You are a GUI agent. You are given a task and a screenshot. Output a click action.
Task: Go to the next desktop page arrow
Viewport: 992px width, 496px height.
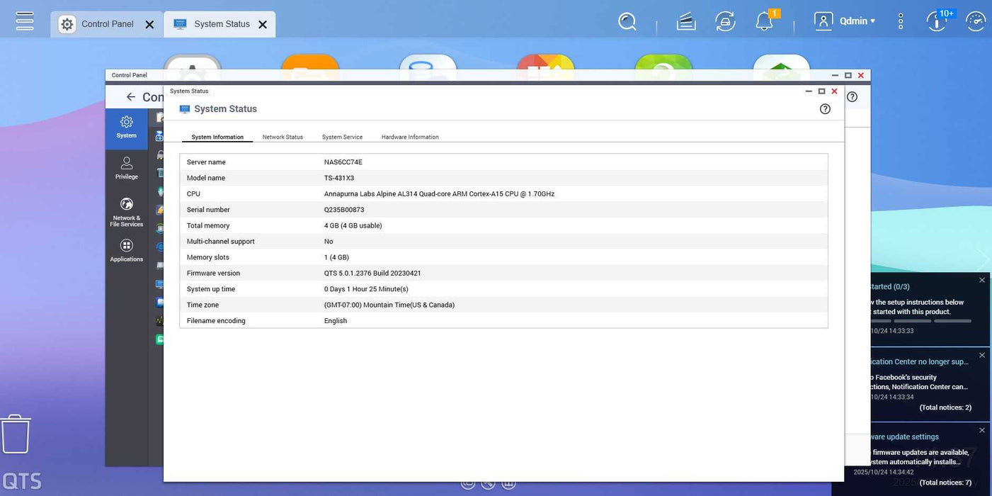point(983,260)
